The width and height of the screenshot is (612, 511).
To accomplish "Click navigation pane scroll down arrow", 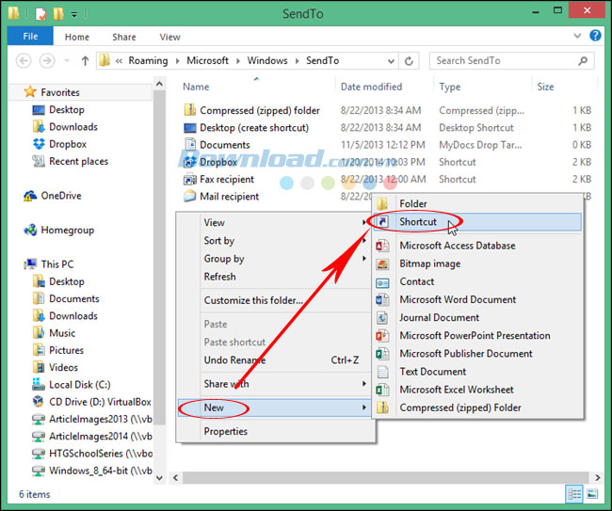I will (159, 478).
